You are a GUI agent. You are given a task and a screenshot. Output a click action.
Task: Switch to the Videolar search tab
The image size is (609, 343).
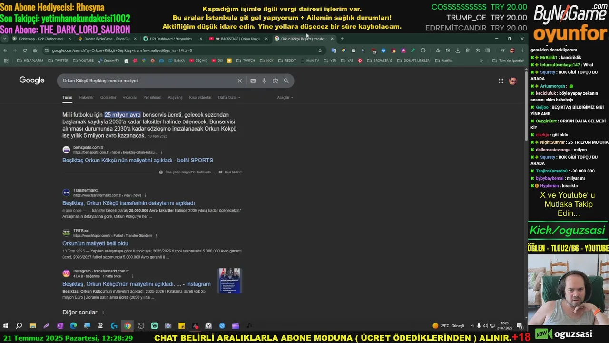point(130,98)
